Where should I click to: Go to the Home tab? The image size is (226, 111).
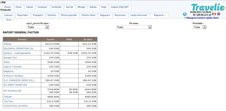click(x=8, y=7)
